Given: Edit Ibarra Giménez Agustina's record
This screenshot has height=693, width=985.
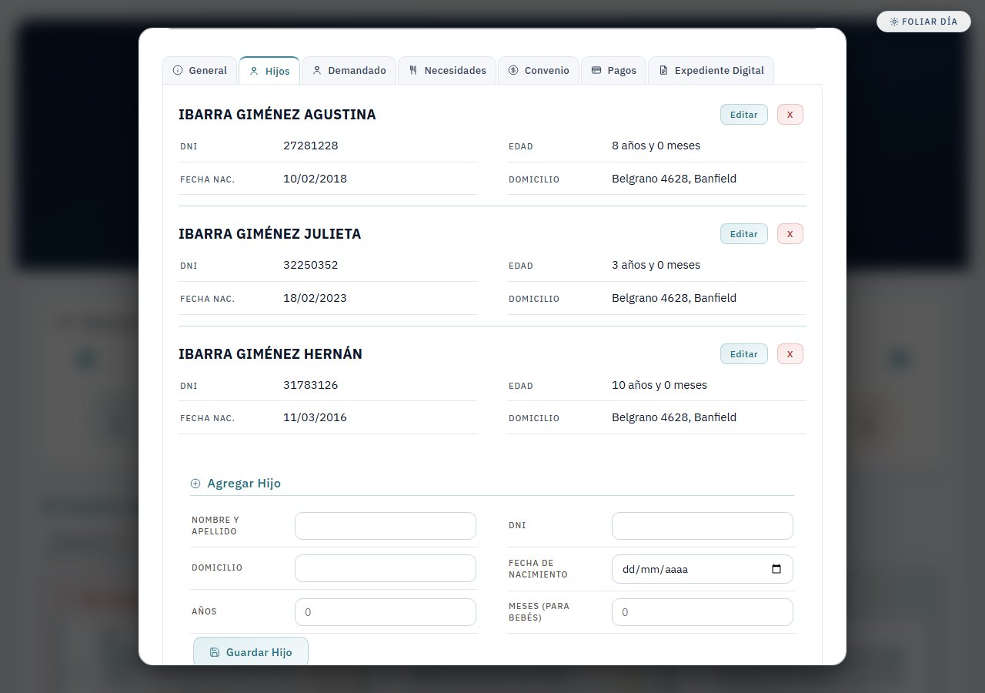Looking at the screenshot, I should point(744,115).
